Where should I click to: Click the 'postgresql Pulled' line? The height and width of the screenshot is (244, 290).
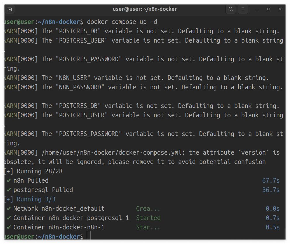(x=43, y=190)
